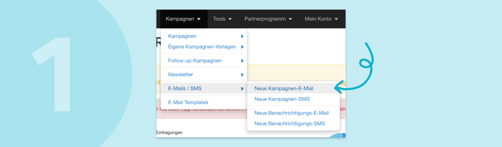Open the Tools navigation menu
Viewport: 502px width, 147px height.
click(x=219, y=19)
